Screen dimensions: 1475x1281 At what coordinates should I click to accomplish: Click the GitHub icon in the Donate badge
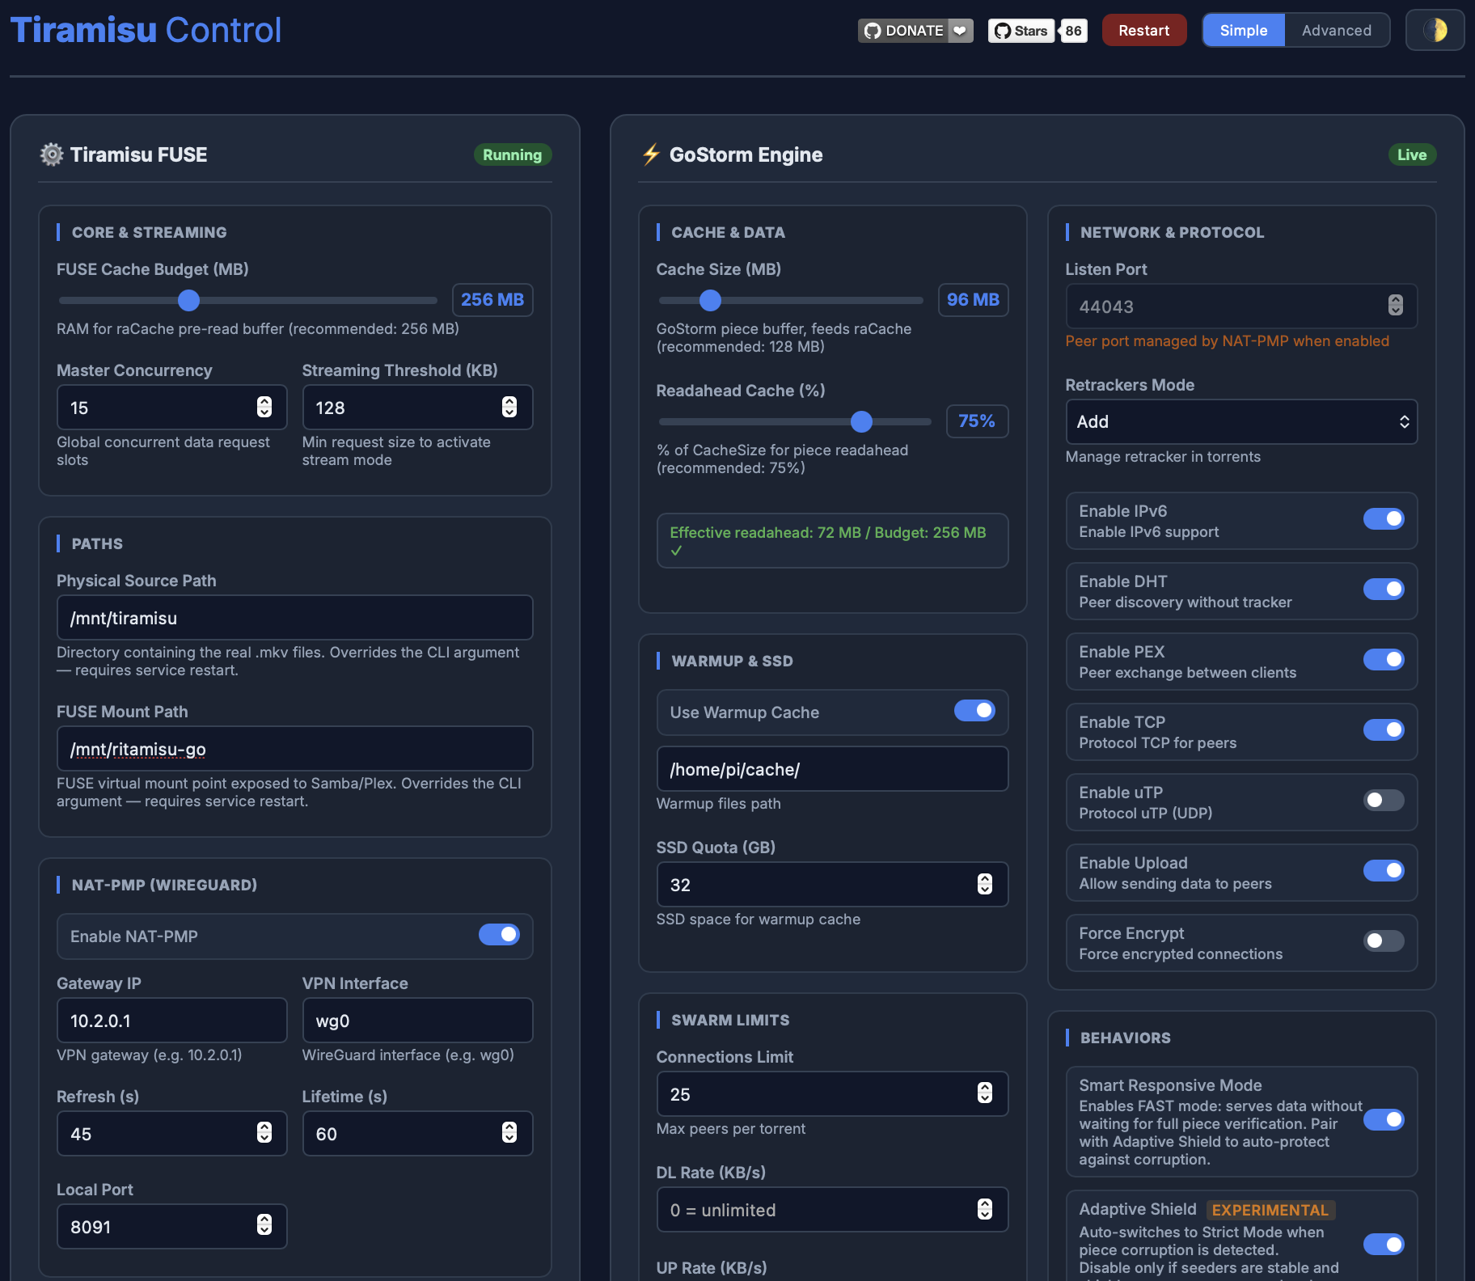(873, 31)
